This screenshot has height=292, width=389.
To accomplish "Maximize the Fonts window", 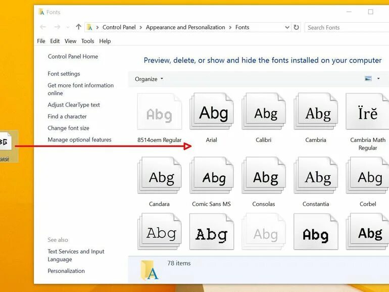I will pos(370,12).
